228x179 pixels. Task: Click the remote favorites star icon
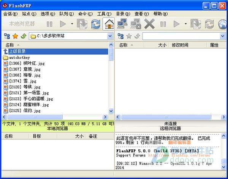pyautogui.click(x=129, y=36)
